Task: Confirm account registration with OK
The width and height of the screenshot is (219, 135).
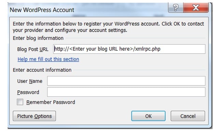Action: (148, 116)
